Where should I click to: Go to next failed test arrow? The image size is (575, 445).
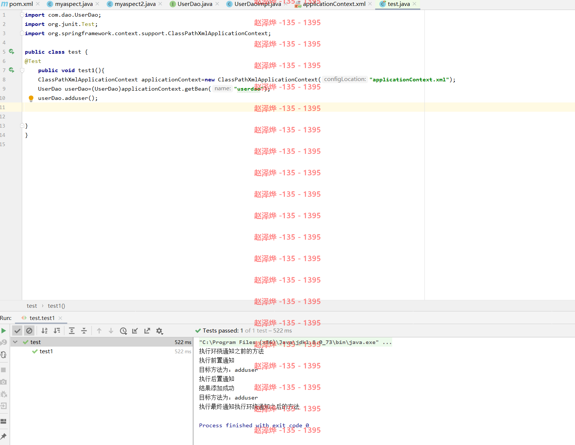tap(111, 331)
